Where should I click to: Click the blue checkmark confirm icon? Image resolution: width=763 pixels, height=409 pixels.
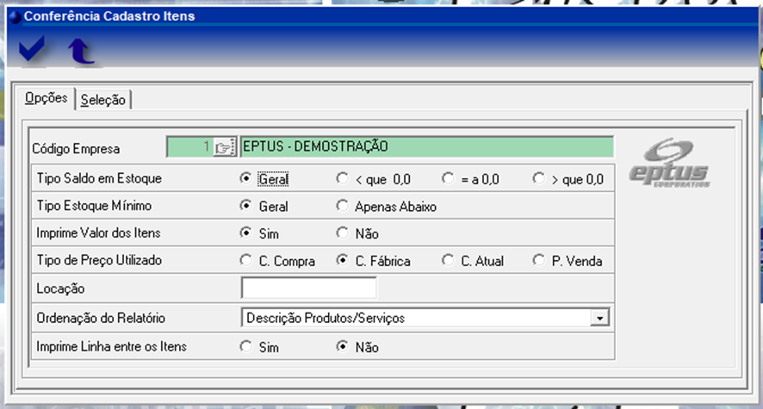click(32, 51)
